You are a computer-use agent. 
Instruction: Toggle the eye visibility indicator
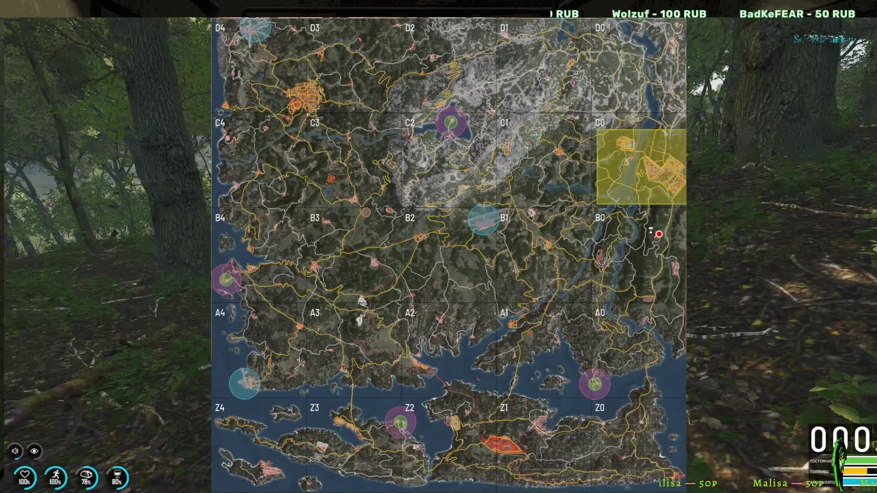(x=34, y=451)
